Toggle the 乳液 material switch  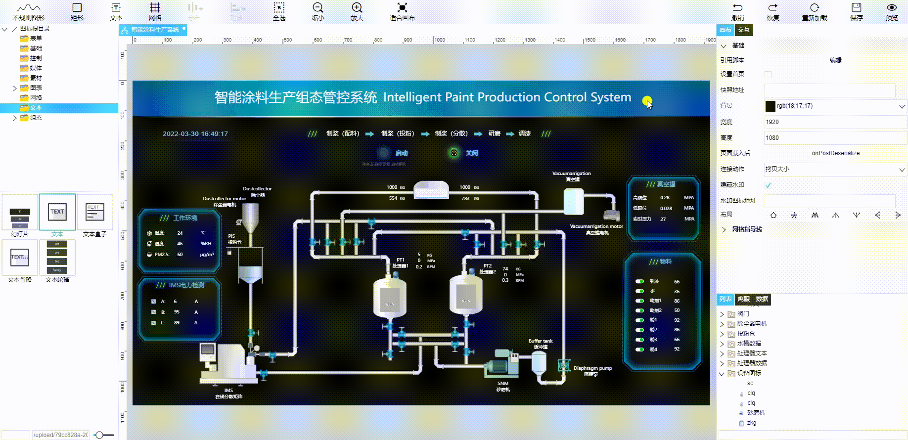click(x=639, y=281)
